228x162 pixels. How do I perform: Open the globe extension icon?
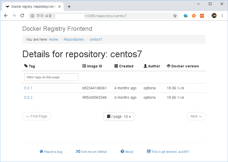click(186, 16)
